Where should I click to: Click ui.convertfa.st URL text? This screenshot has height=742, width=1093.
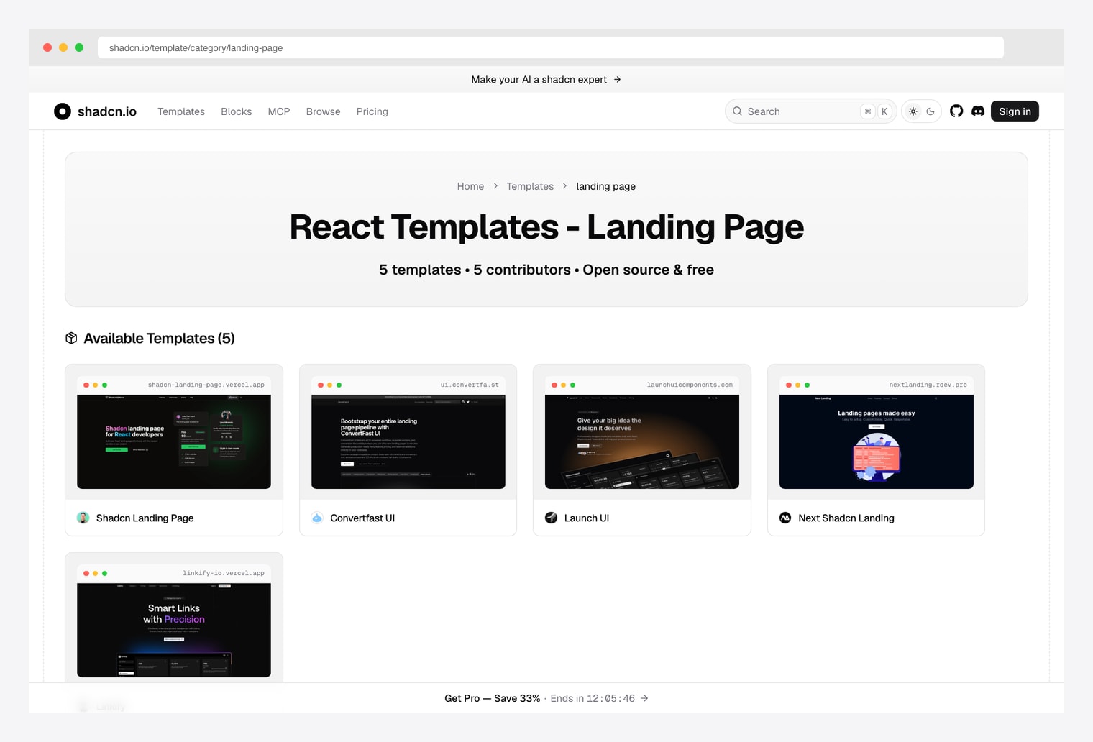[470, 385]
